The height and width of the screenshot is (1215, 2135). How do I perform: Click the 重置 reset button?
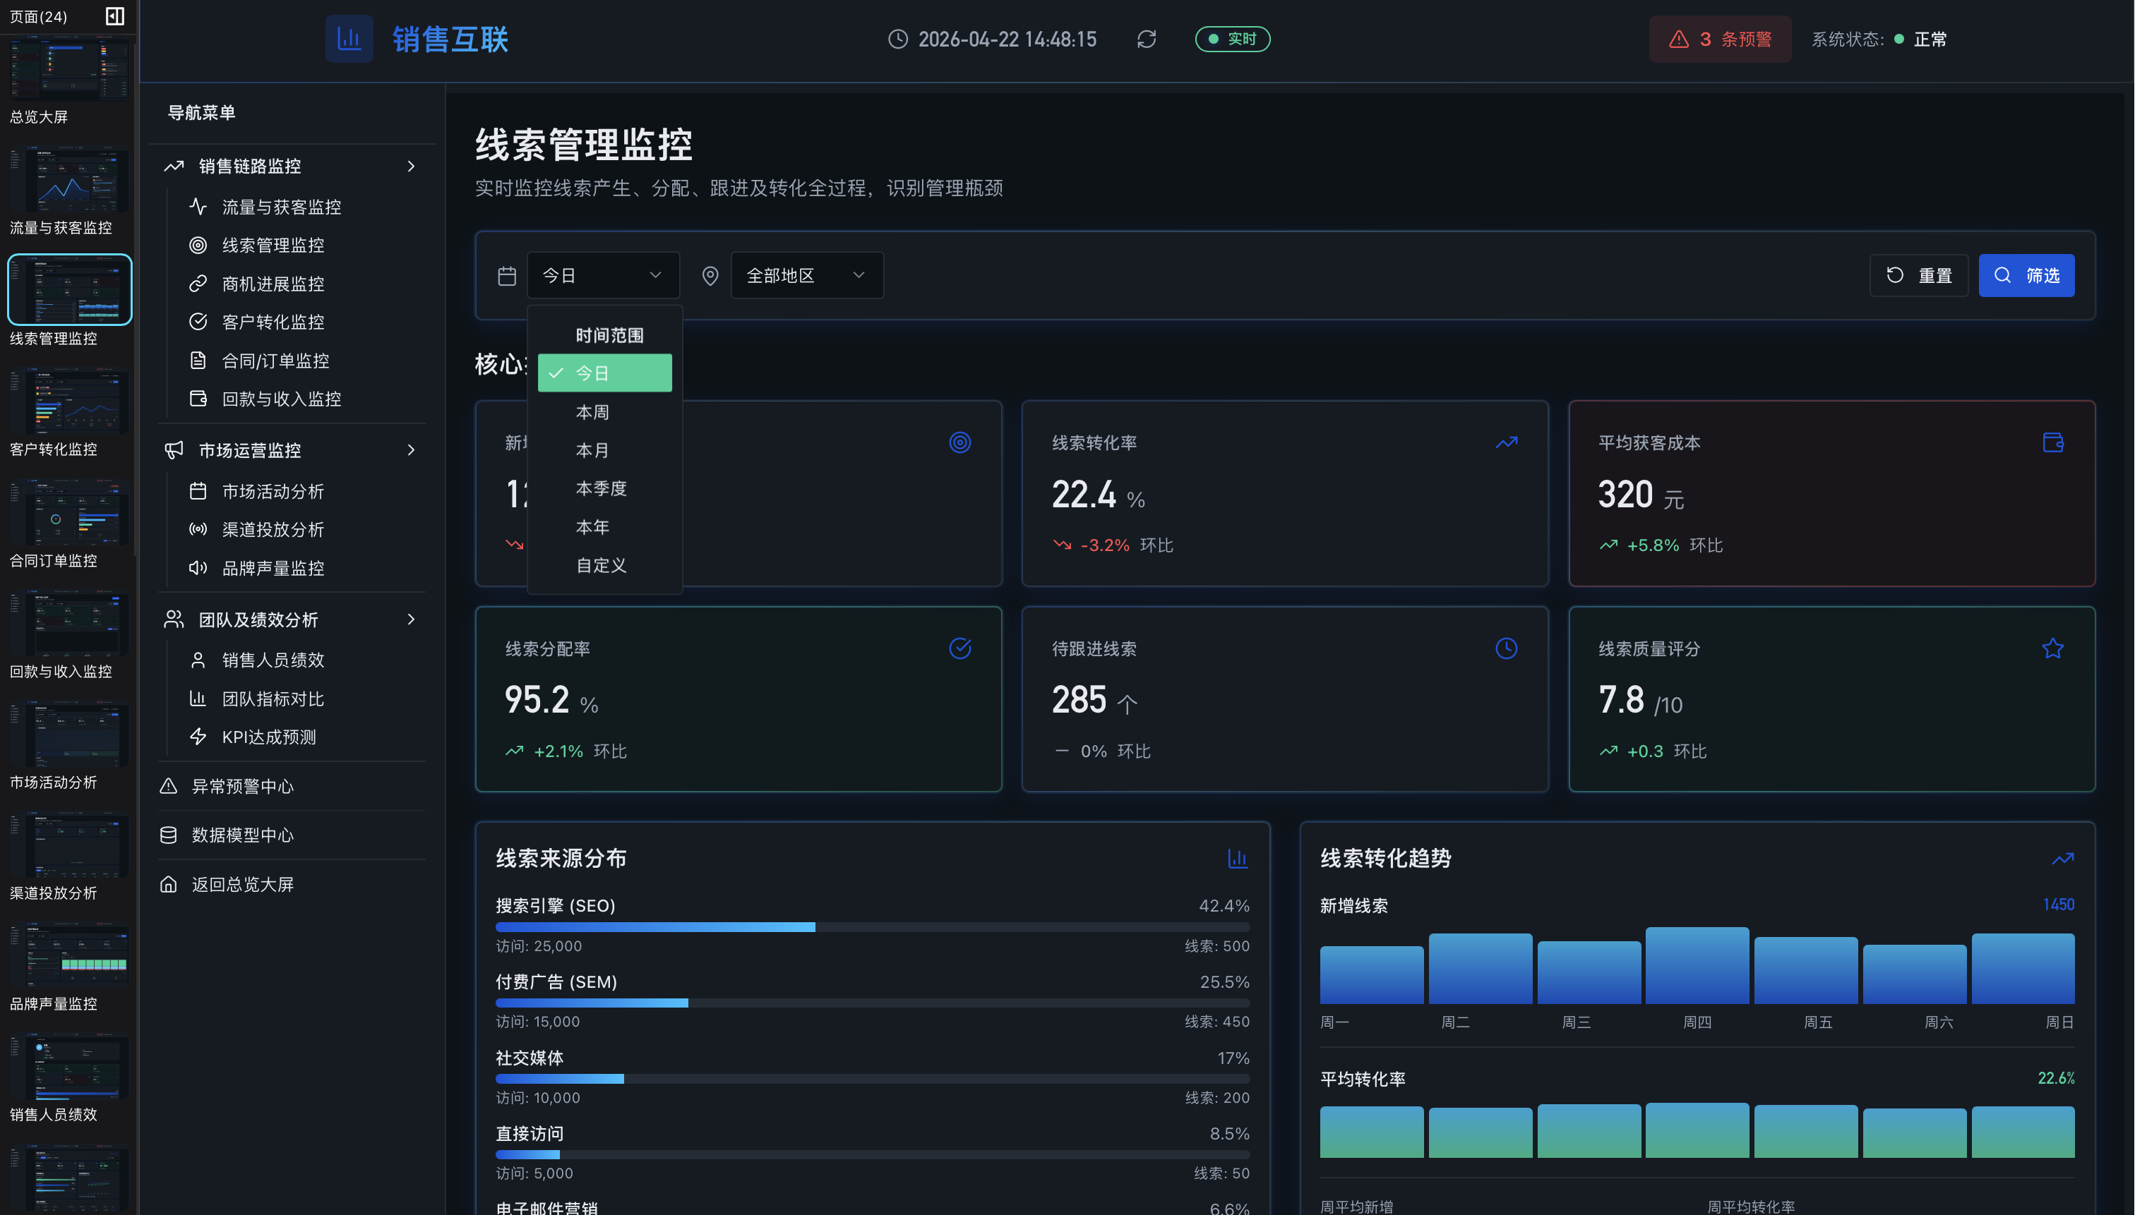pos(1919,275)
